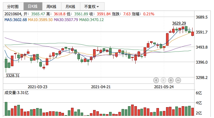Click the 2021-04-21 date label

point(101,87)
